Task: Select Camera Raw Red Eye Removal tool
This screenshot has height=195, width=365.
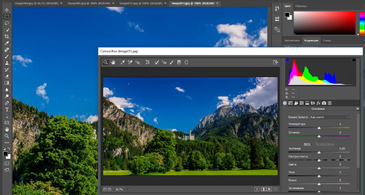Action: [x=164, y=62]
